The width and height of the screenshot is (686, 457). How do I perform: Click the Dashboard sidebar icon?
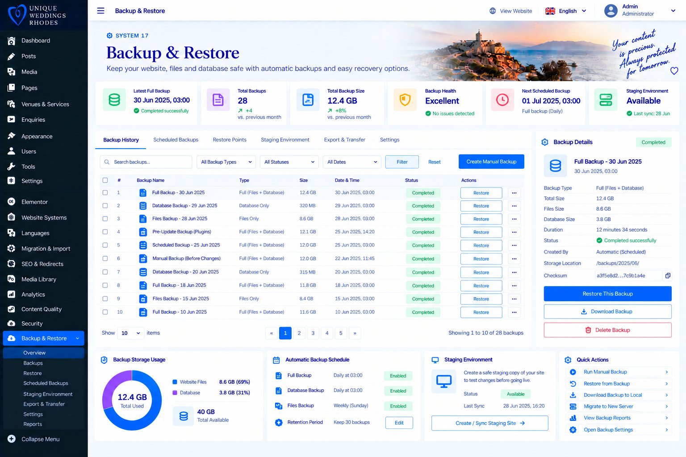point(12,41)
